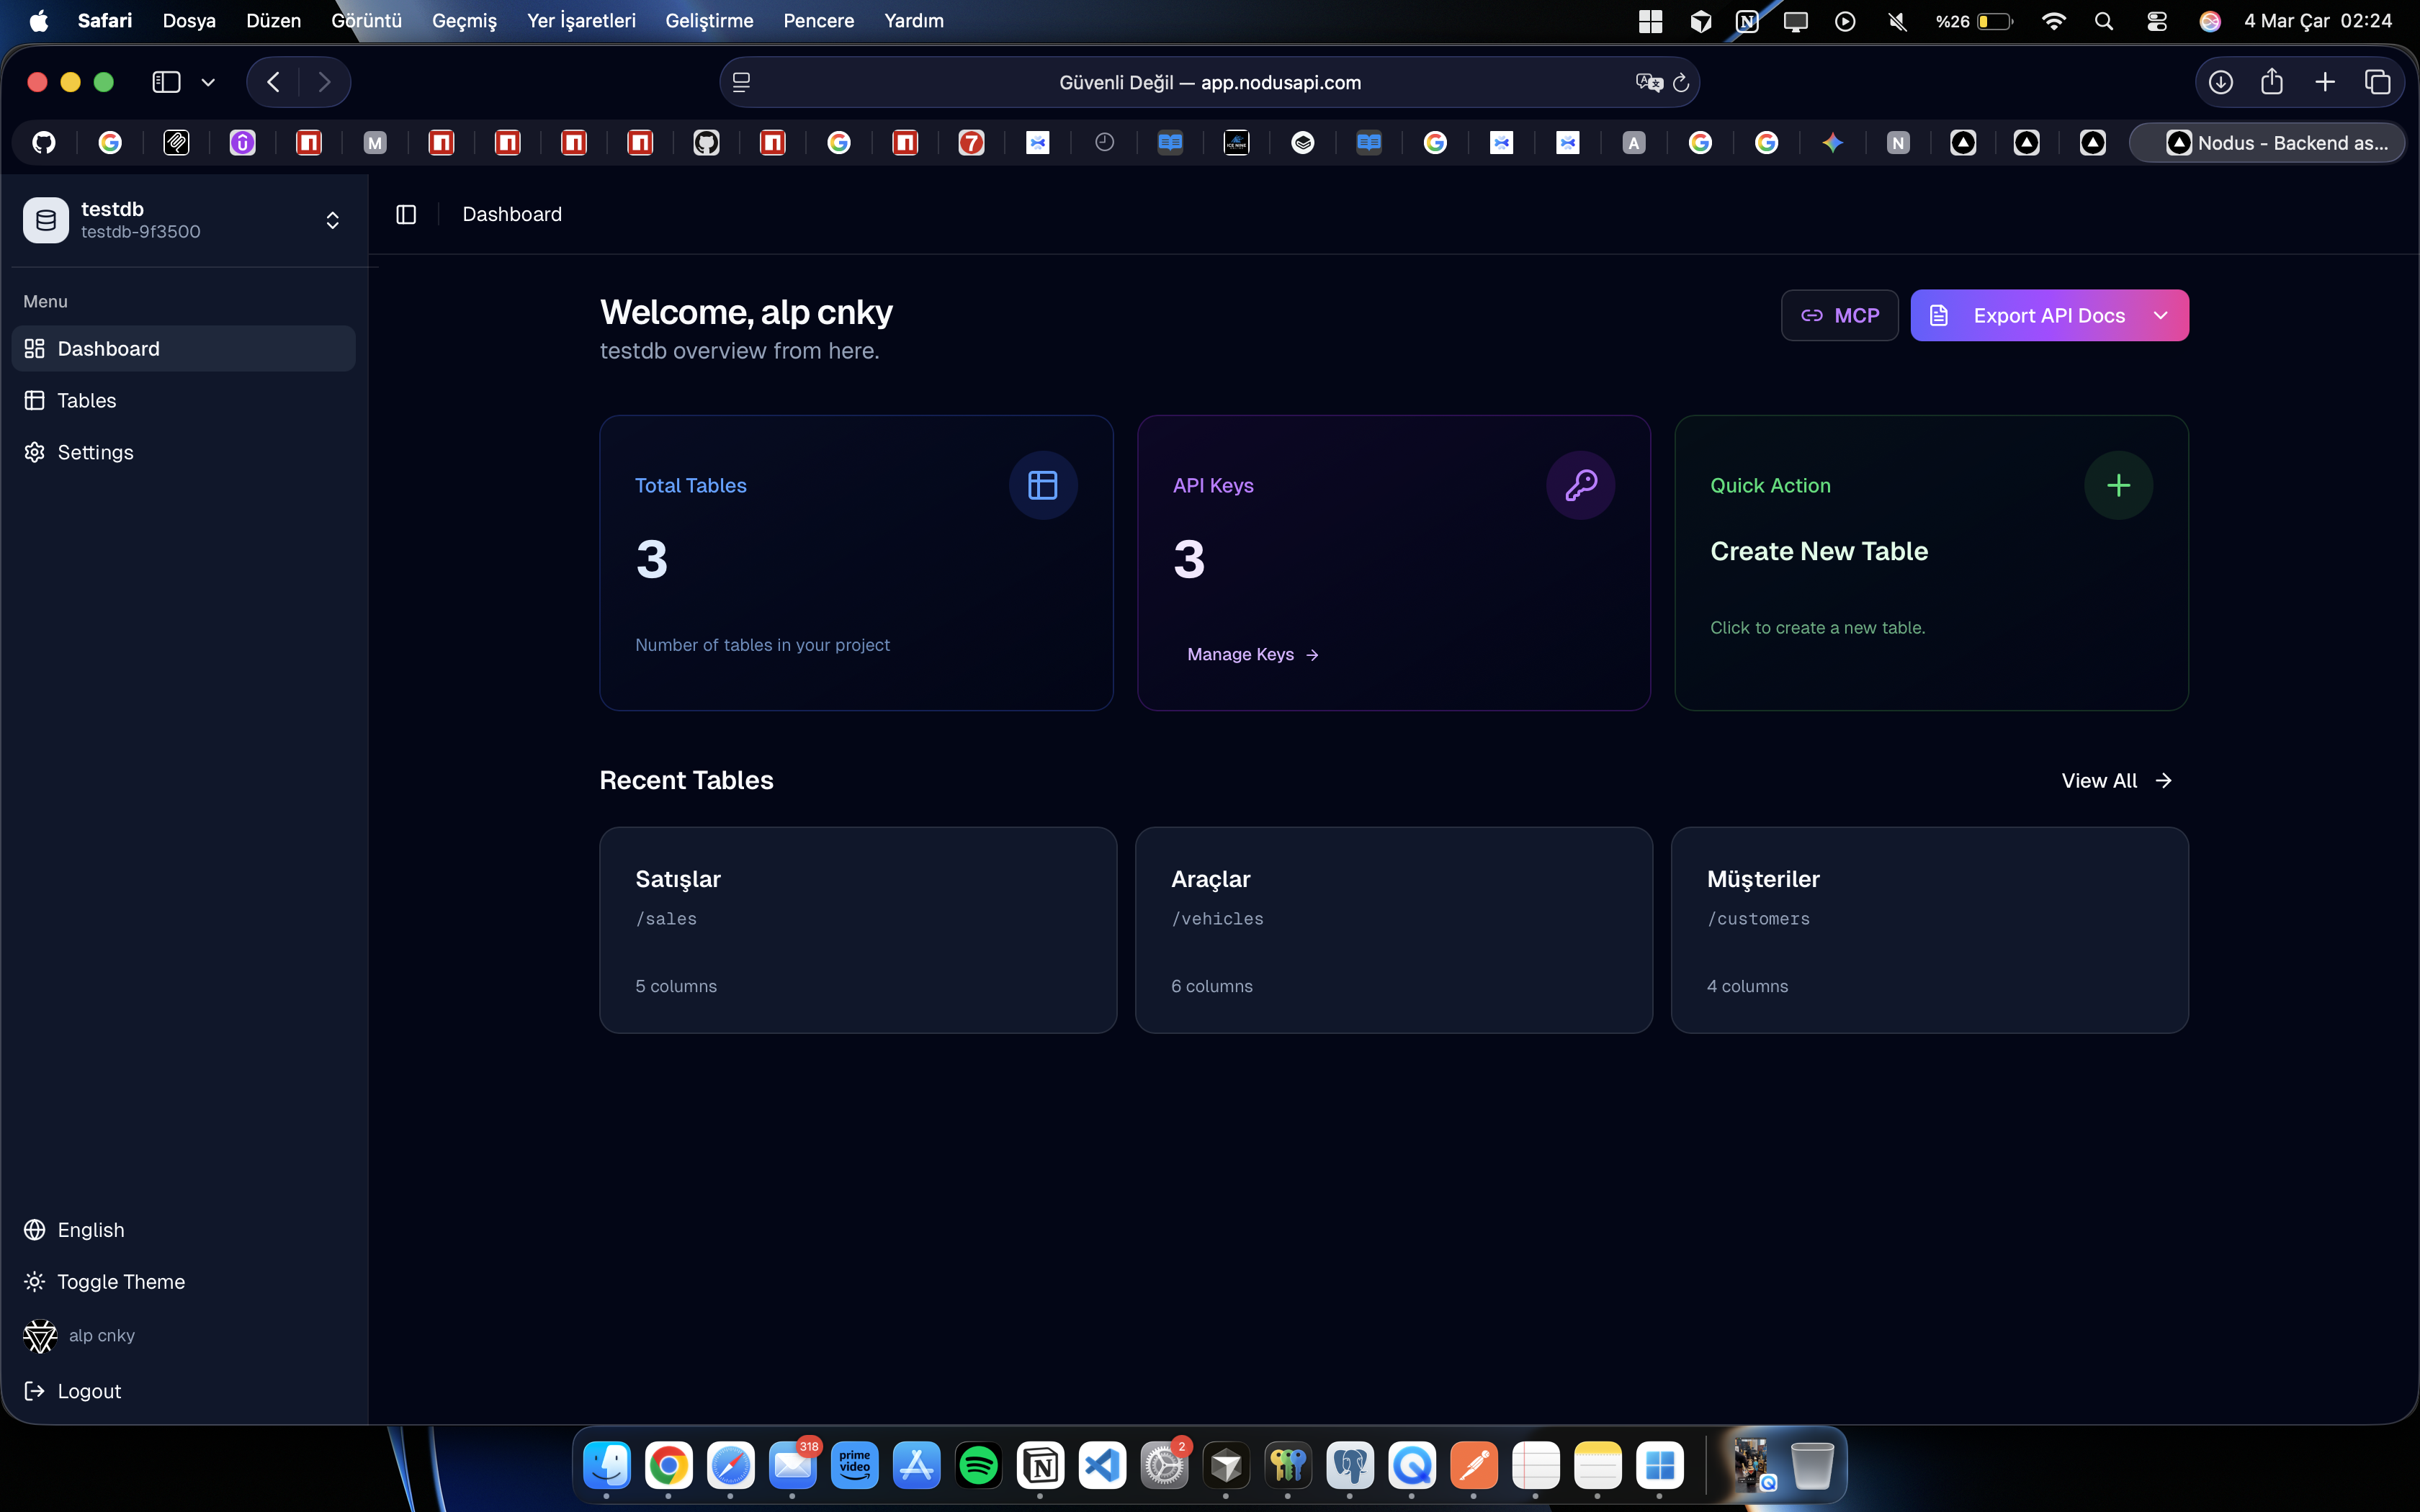Viewport: 2420px width, 1512px height.
Task: Toggle Safari's sidebar in the toolbar
Action: point(165,82)
